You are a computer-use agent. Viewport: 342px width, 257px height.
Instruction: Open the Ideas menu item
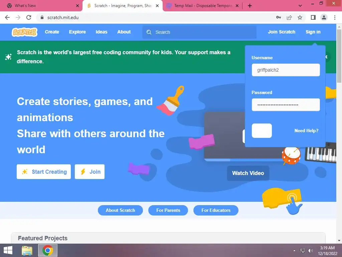pyautogui.click(x=102, y=32)
